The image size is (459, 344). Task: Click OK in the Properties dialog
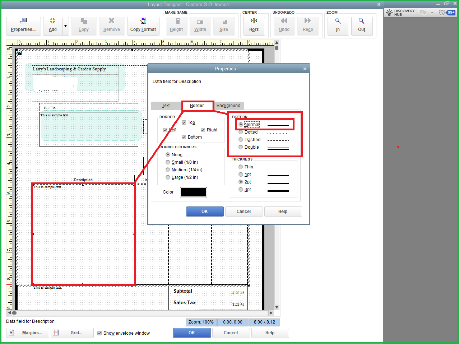(x=205, y=211)
